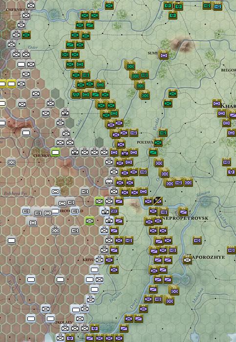Select the light blue HQ counter
This screenshot has width=236, height=342.
pyautogui.click(x=217, y=6)
